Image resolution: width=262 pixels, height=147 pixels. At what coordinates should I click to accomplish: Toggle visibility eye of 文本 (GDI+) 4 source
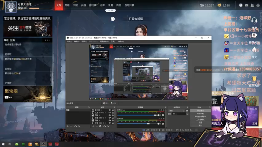110,113
